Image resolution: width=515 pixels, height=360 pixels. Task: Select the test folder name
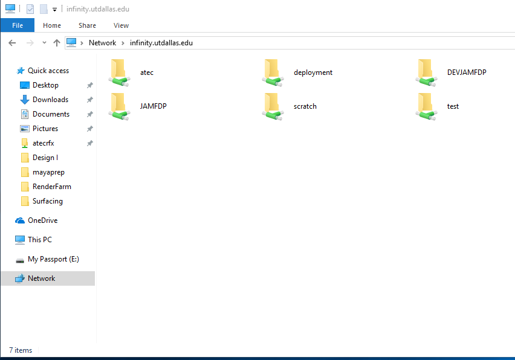coord(453,106)
